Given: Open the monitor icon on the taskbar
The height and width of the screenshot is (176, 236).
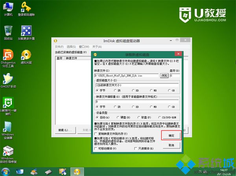Looking at the screenshot, I should tap(20, 172).
